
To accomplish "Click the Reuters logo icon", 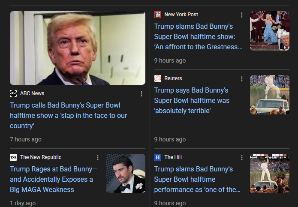I will tap(158, 78).
